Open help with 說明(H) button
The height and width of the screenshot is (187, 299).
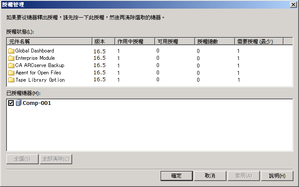[277, 176]
